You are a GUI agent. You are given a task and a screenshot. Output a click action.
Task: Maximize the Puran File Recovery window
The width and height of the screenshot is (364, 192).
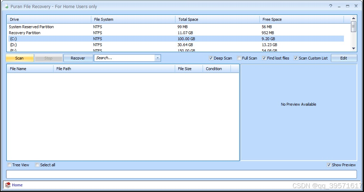[x=347, y=6]
